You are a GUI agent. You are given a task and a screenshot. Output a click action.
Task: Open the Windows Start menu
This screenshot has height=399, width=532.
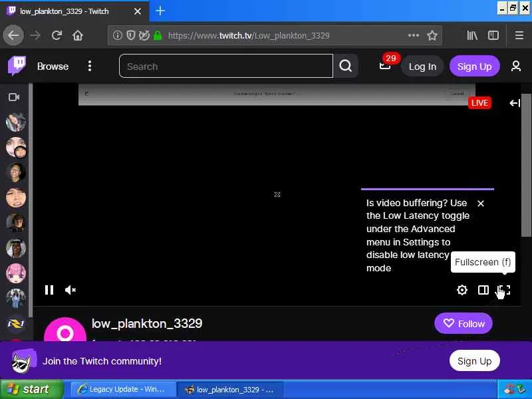pos(31,389)
